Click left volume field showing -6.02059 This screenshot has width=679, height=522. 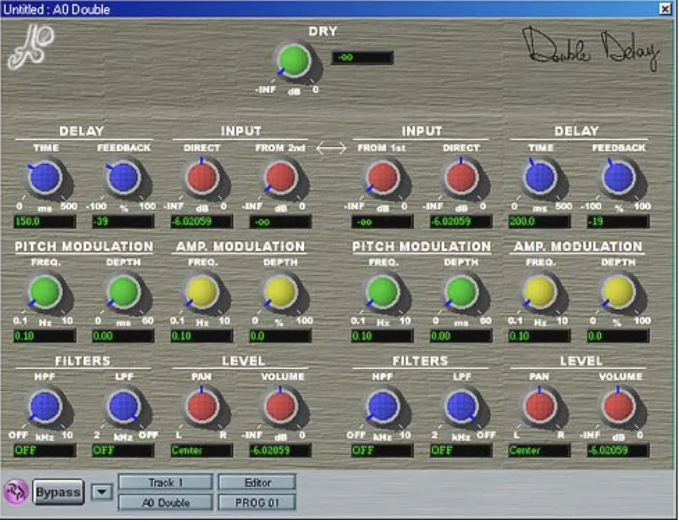tap(280, 451)
